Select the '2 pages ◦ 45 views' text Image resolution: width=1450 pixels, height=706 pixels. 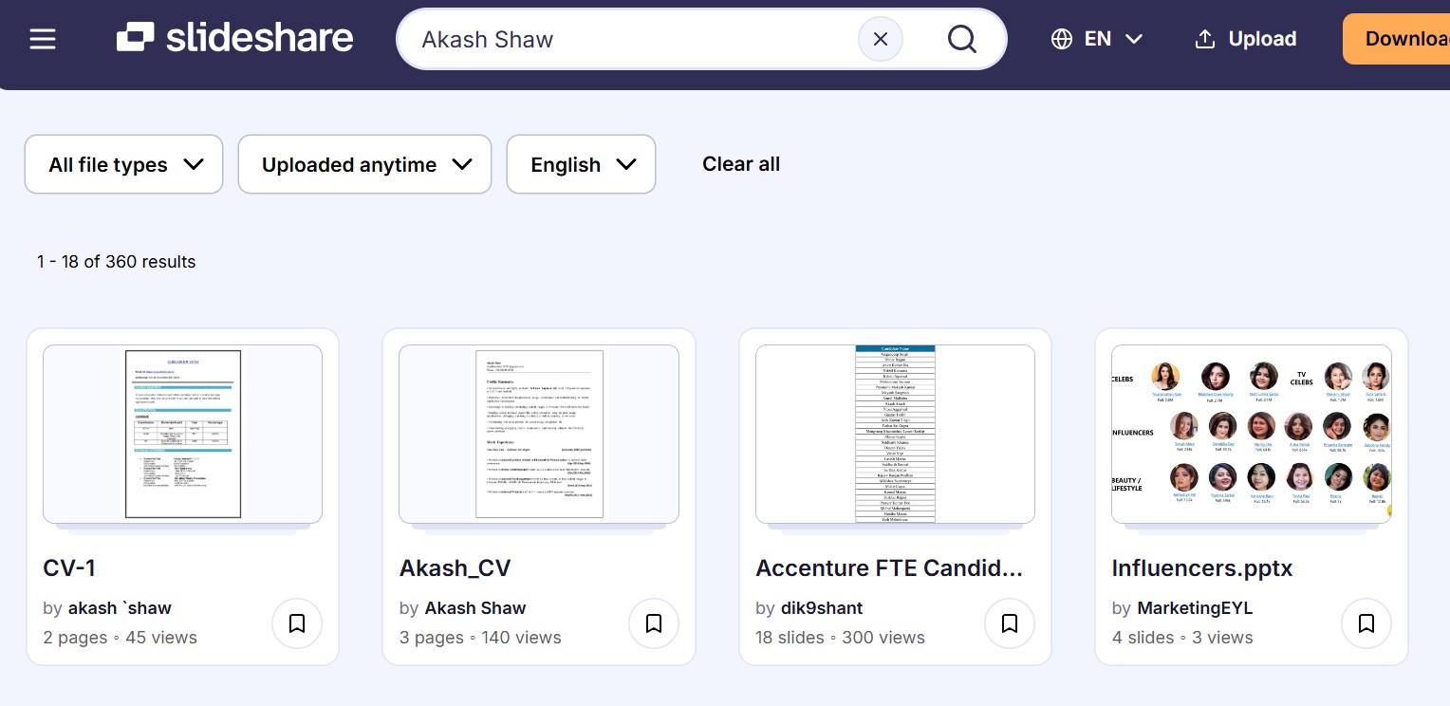point(121,638)
